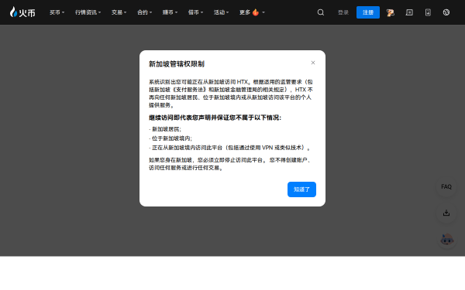Viewport: 465px width, 290px height.
Task: Open the 赚币 dropdown
Action: click(170, 12)
